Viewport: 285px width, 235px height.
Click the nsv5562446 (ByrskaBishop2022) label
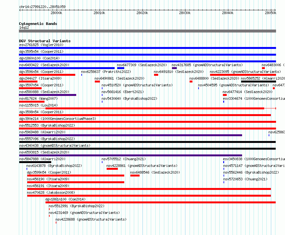point(251,172)
